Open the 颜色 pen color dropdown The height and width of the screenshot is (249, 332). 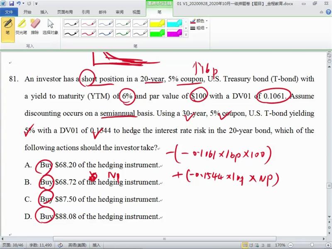pos(199,20)
